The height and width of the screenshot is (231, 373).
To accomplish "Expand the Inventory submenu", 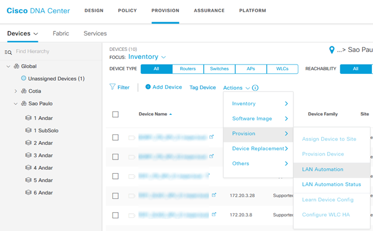I will point(258,103).
